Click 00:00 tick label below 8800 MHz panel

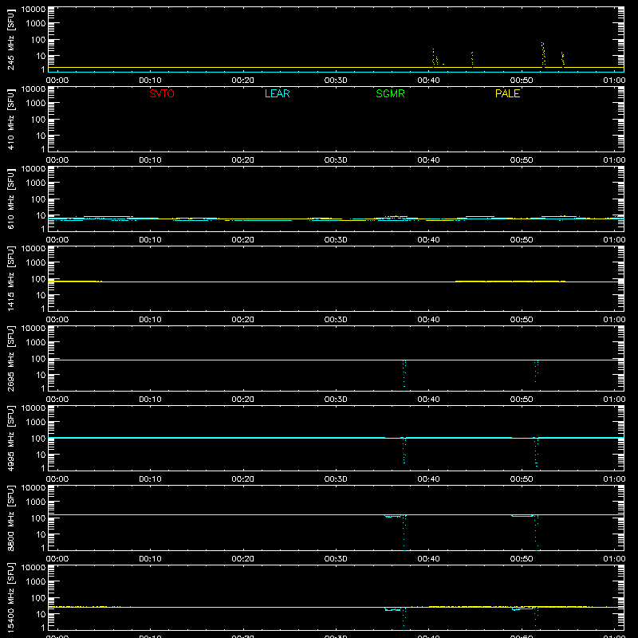coord(57,559)
